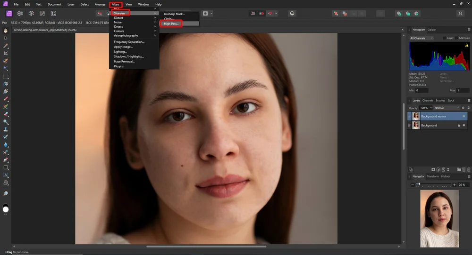Click the foreground colour swatch in tools panel
Image resolution: width=472 pixels, height=255 pixels.
[x=5, y=209]
